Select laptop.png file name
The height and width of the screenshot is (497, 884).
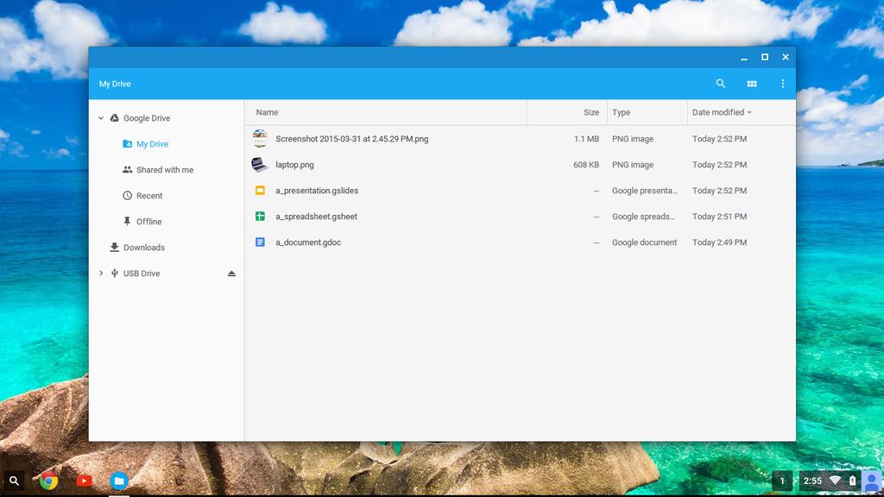point(294,165)
